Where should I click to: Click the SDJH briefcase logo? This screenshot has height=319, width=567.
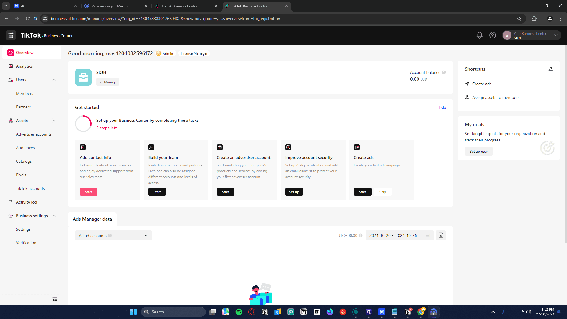[83, 77]
